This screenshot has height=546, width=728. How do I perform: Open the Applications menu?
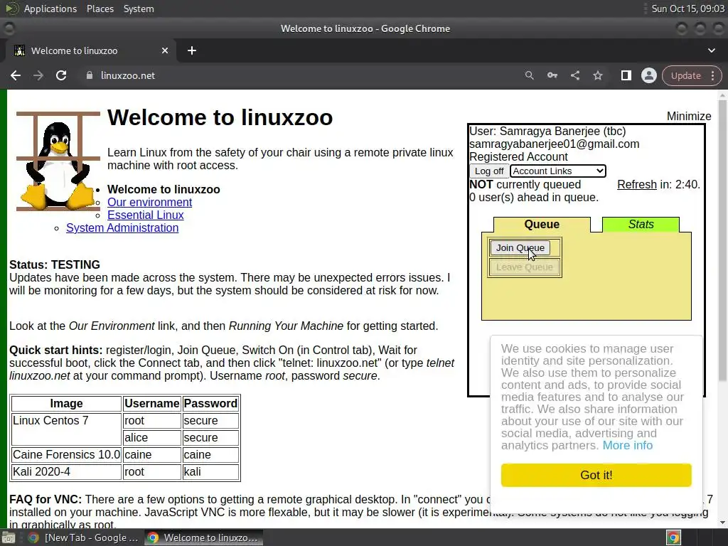(x=50, y=9)
